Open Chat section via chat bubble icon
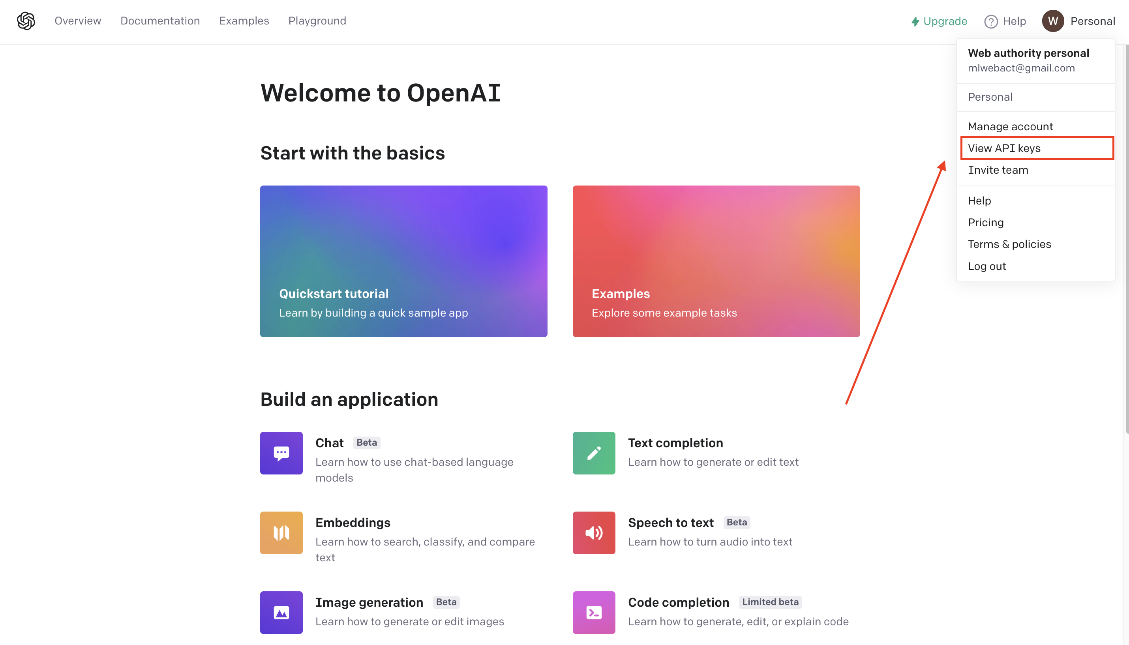1129x645 pixels. pos(281,452)
